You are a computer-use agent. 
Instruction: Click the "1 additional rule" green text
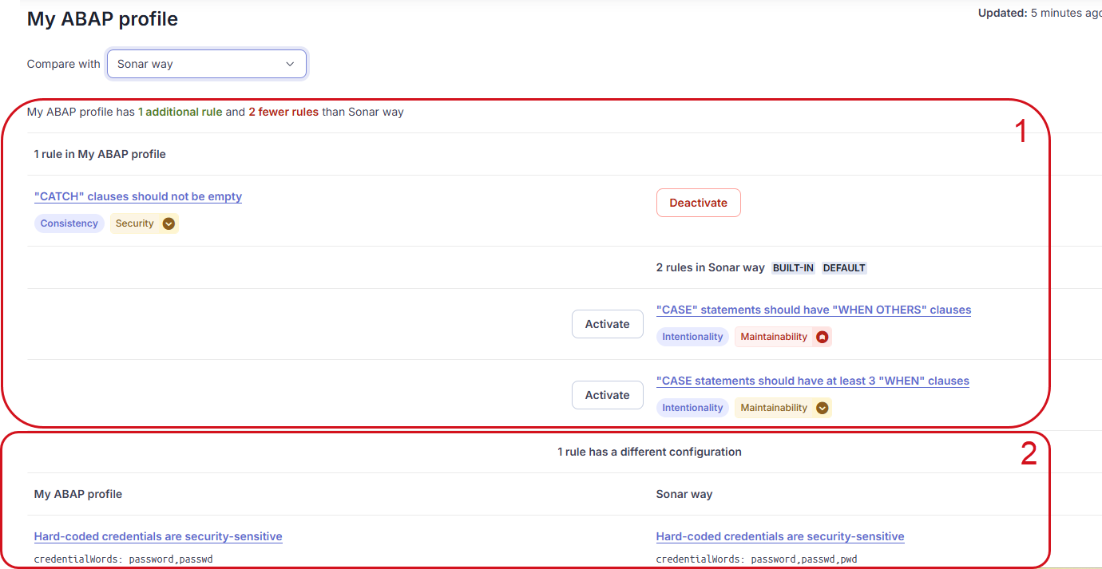click(x=180, y=112)
